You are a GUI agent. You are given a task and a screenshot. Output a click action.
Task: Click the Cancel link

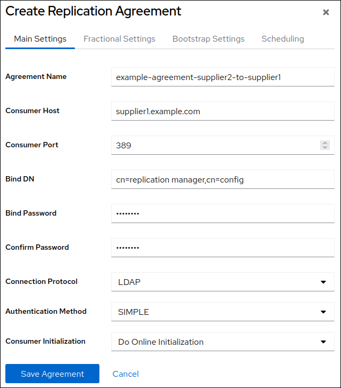coord(126,374)
